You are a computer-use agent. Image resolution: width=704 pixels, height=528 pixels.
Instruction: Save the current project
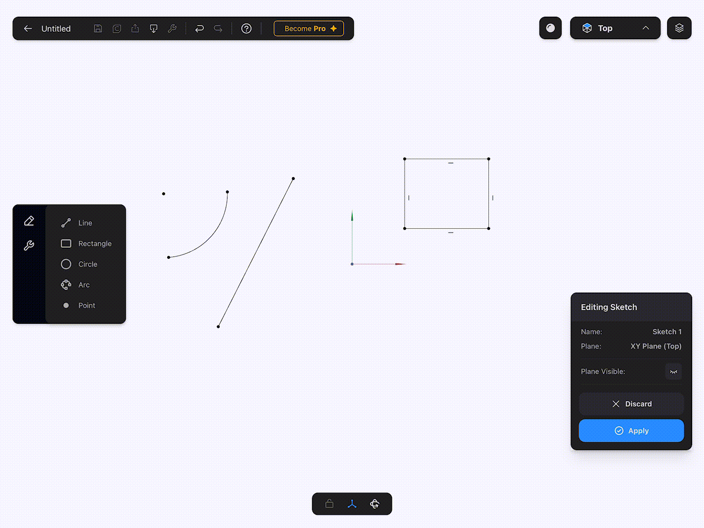98,28
